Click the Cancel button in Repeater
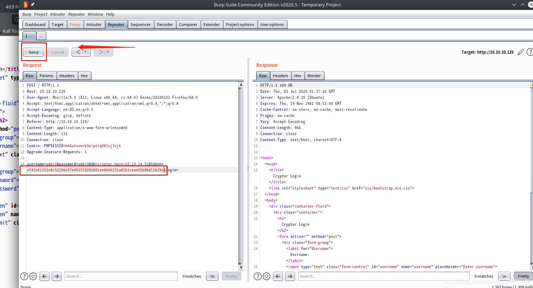The width and height of the screenshot is (533, 288). 58,52
